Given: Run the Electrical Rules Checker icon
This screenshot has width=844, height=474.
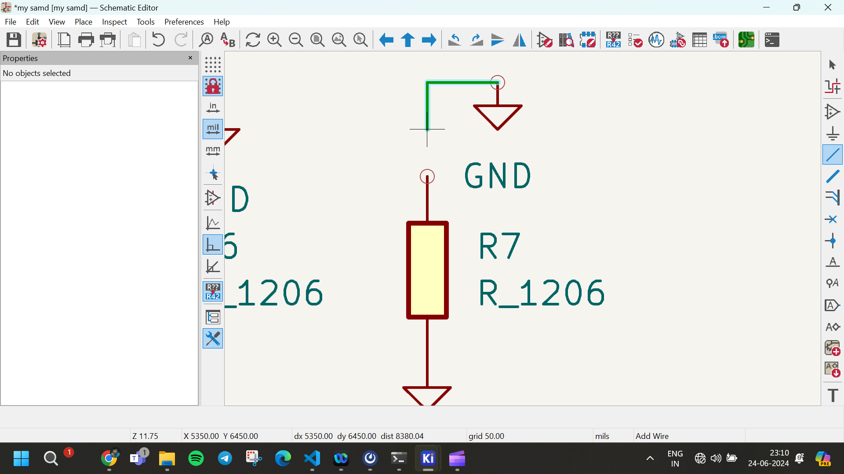Looking at the screenshot, I should (635, 40).
